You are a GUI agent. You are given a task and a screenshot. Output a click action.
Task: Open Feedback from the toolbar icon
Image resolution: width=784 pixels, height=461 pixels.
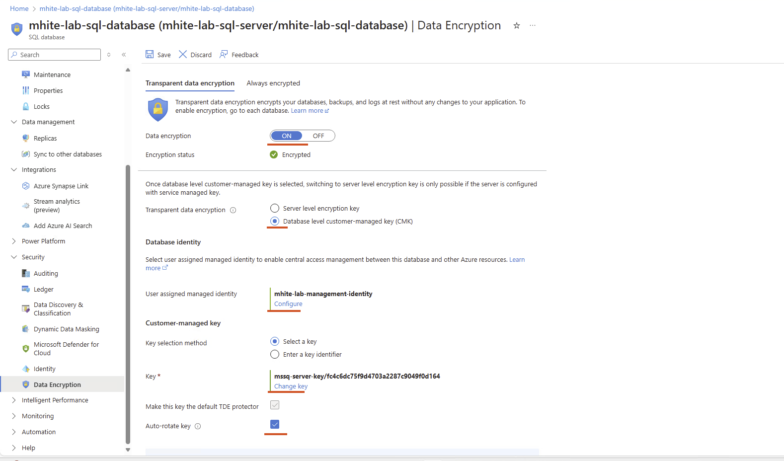224,54
